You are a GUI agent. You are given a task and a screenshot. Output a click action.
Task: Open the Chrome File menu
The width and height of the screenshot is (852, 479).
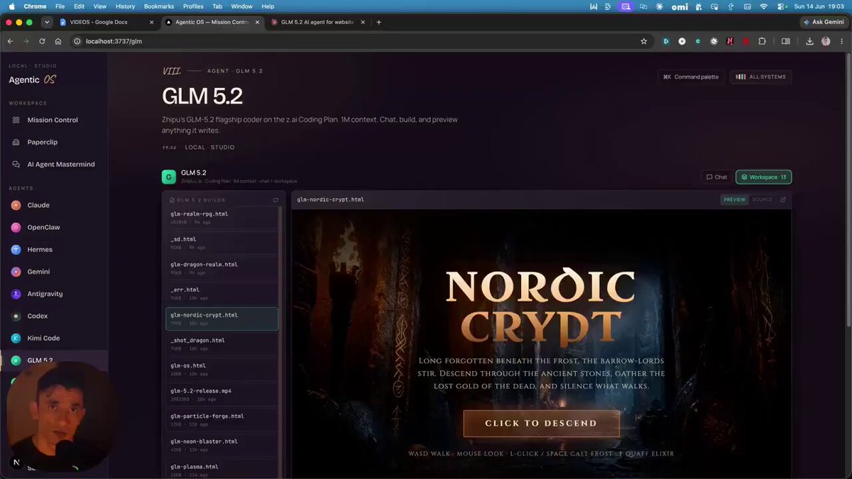(60, 6)
